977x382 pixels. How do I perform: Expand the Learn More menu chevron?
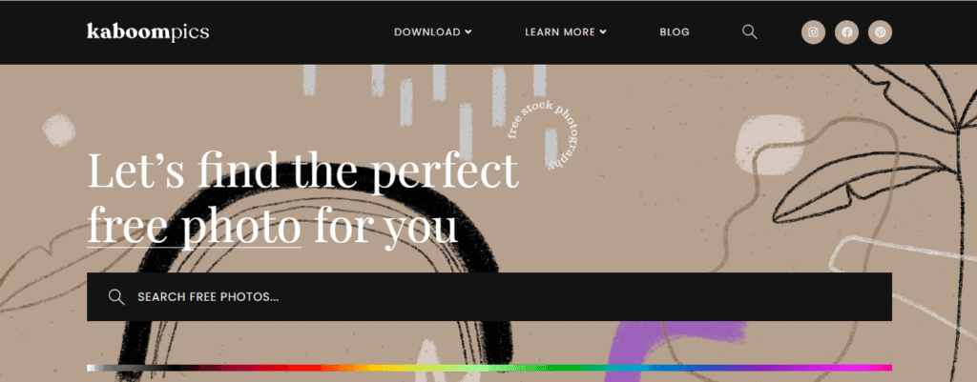(603, 32)
